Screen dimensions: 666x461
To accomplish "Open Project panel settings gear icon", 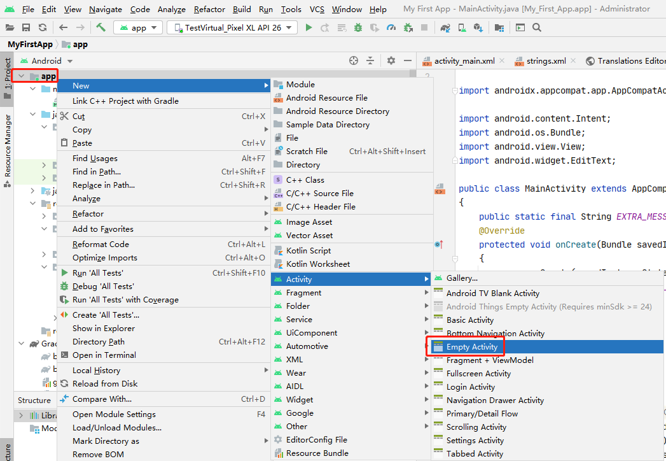I will coord(391,60).
